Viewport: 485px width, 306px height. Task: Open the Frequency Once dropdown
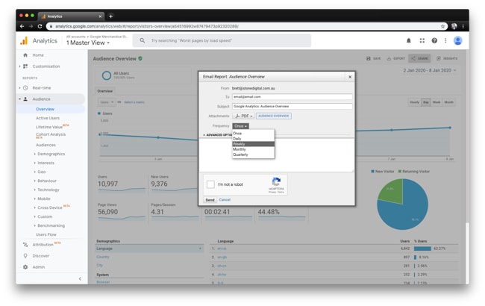[x=240, y=126]
